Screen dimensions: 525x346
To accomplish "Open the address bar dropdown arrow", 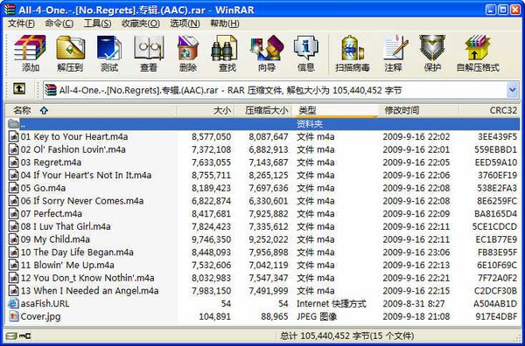I will 512,90.
